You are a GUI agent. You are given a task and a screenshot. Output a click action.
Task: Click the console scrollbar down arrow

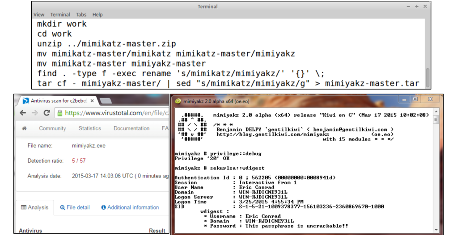(436, 230)
